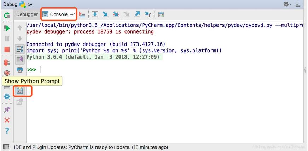The width and height of the screenshot is (308, 151).
Task: Toggle Scroll to End icon
Action: pyautogui.click(x=20, y=59)
